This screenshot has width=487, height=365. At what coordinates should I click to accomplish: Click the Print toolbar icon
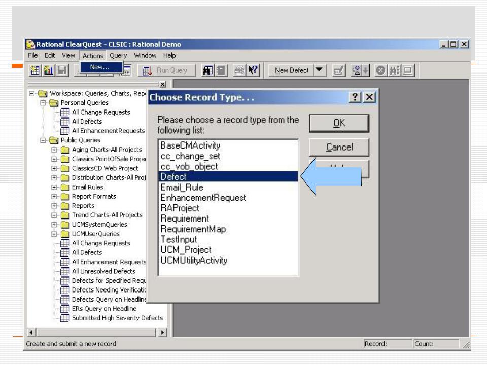coord(239,70)
